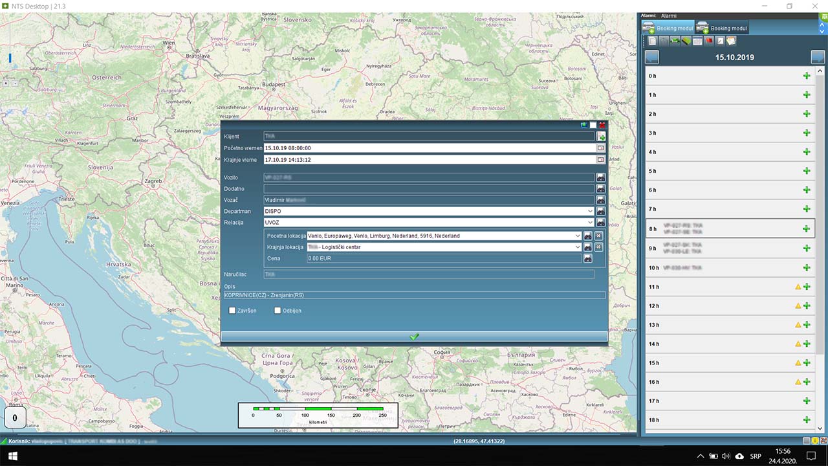
Task: Click the green book icon in booking toolbar
Action: click(x=686, y=41)
